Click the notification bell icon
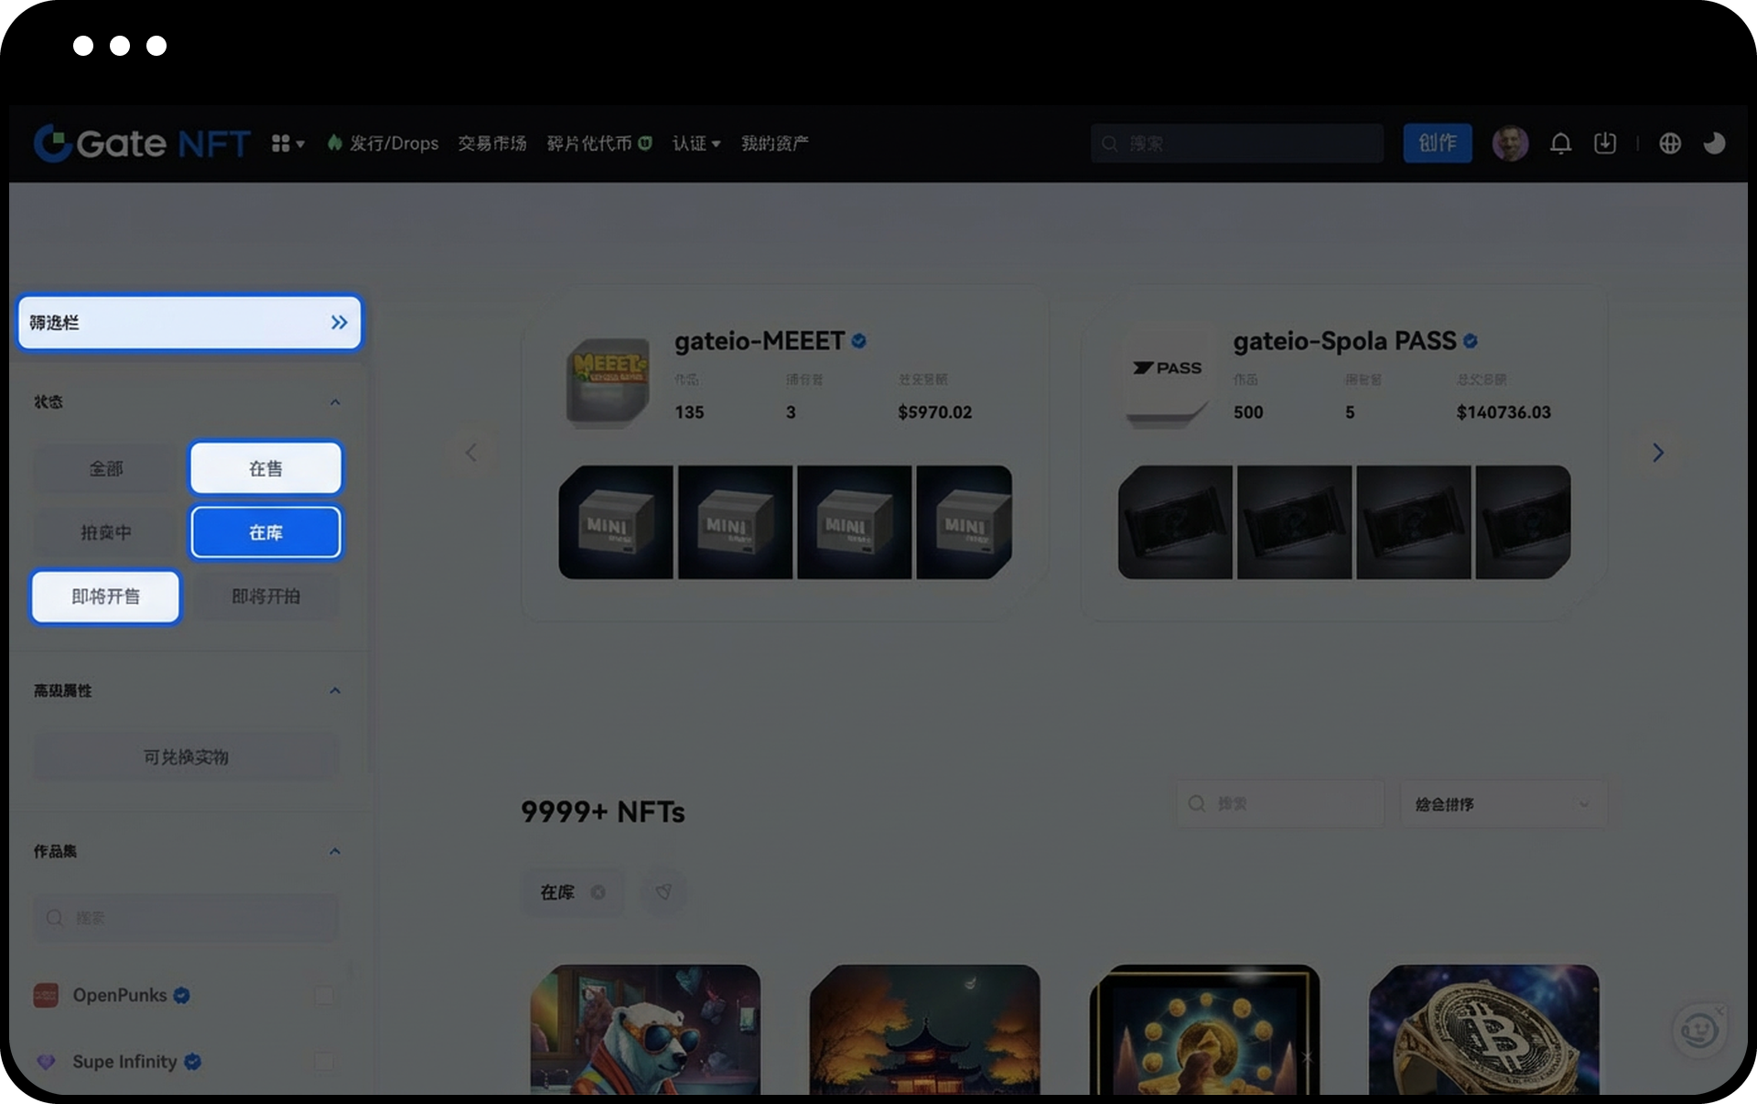1757x1104 pixels. pyautogui.click(x=1560, y=144)
